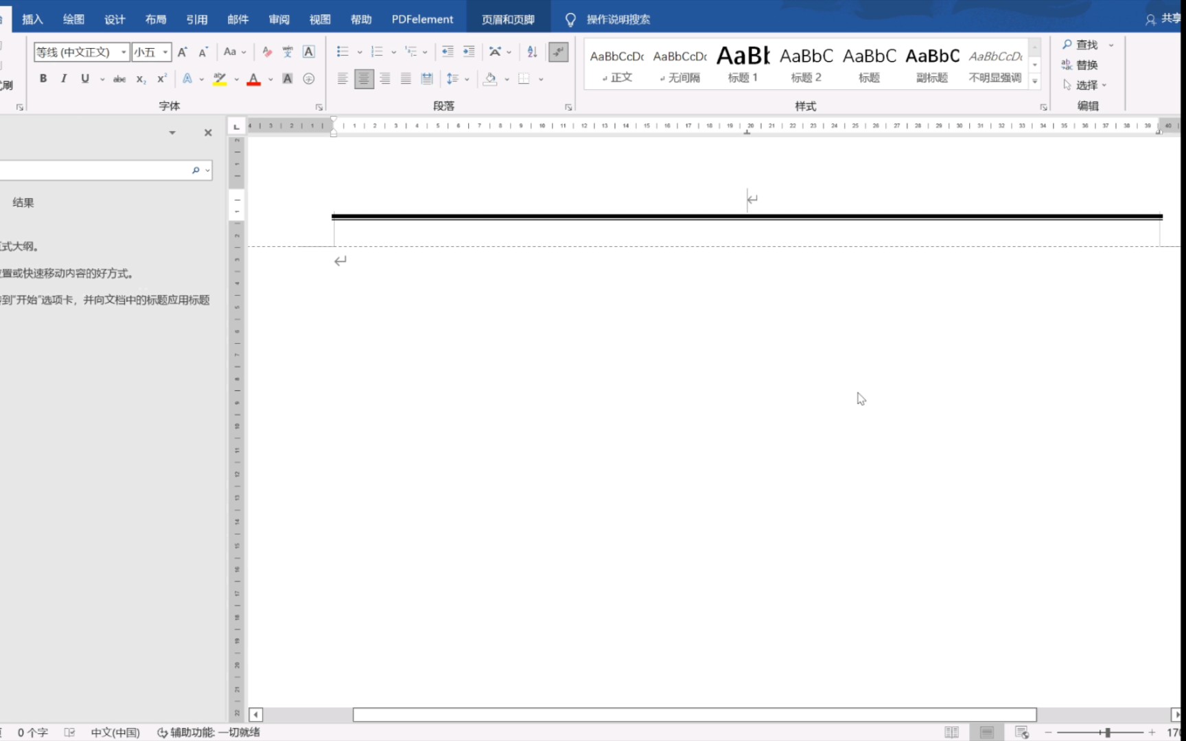The width and height of the screenshot is (1186, 741).
Task: Increase paragraph indent
Action: [469, 52]
